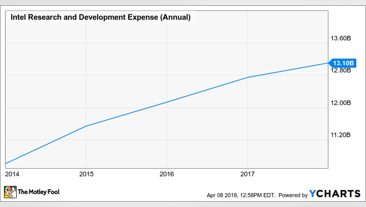Click the chart title "Intel Research and Development Expense (Annual)"
The image size is (366, 207).
point(101,17)
